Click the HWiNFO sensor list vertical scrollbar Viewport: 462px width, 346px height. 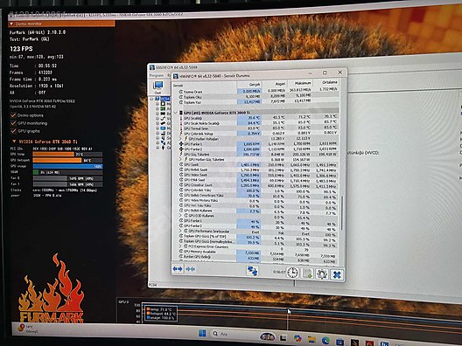pos(341,213)
